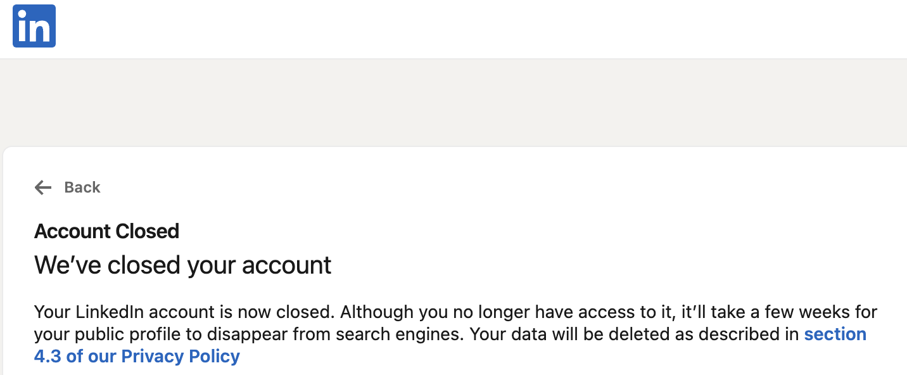The width and height of the screenshot is (907, 375).
Task: Click the blue word "section" in the paragraph
Action: [x=835, y=334]
